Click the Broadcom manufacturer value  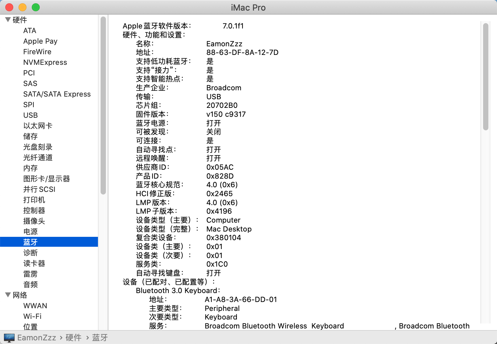point(224,88)
